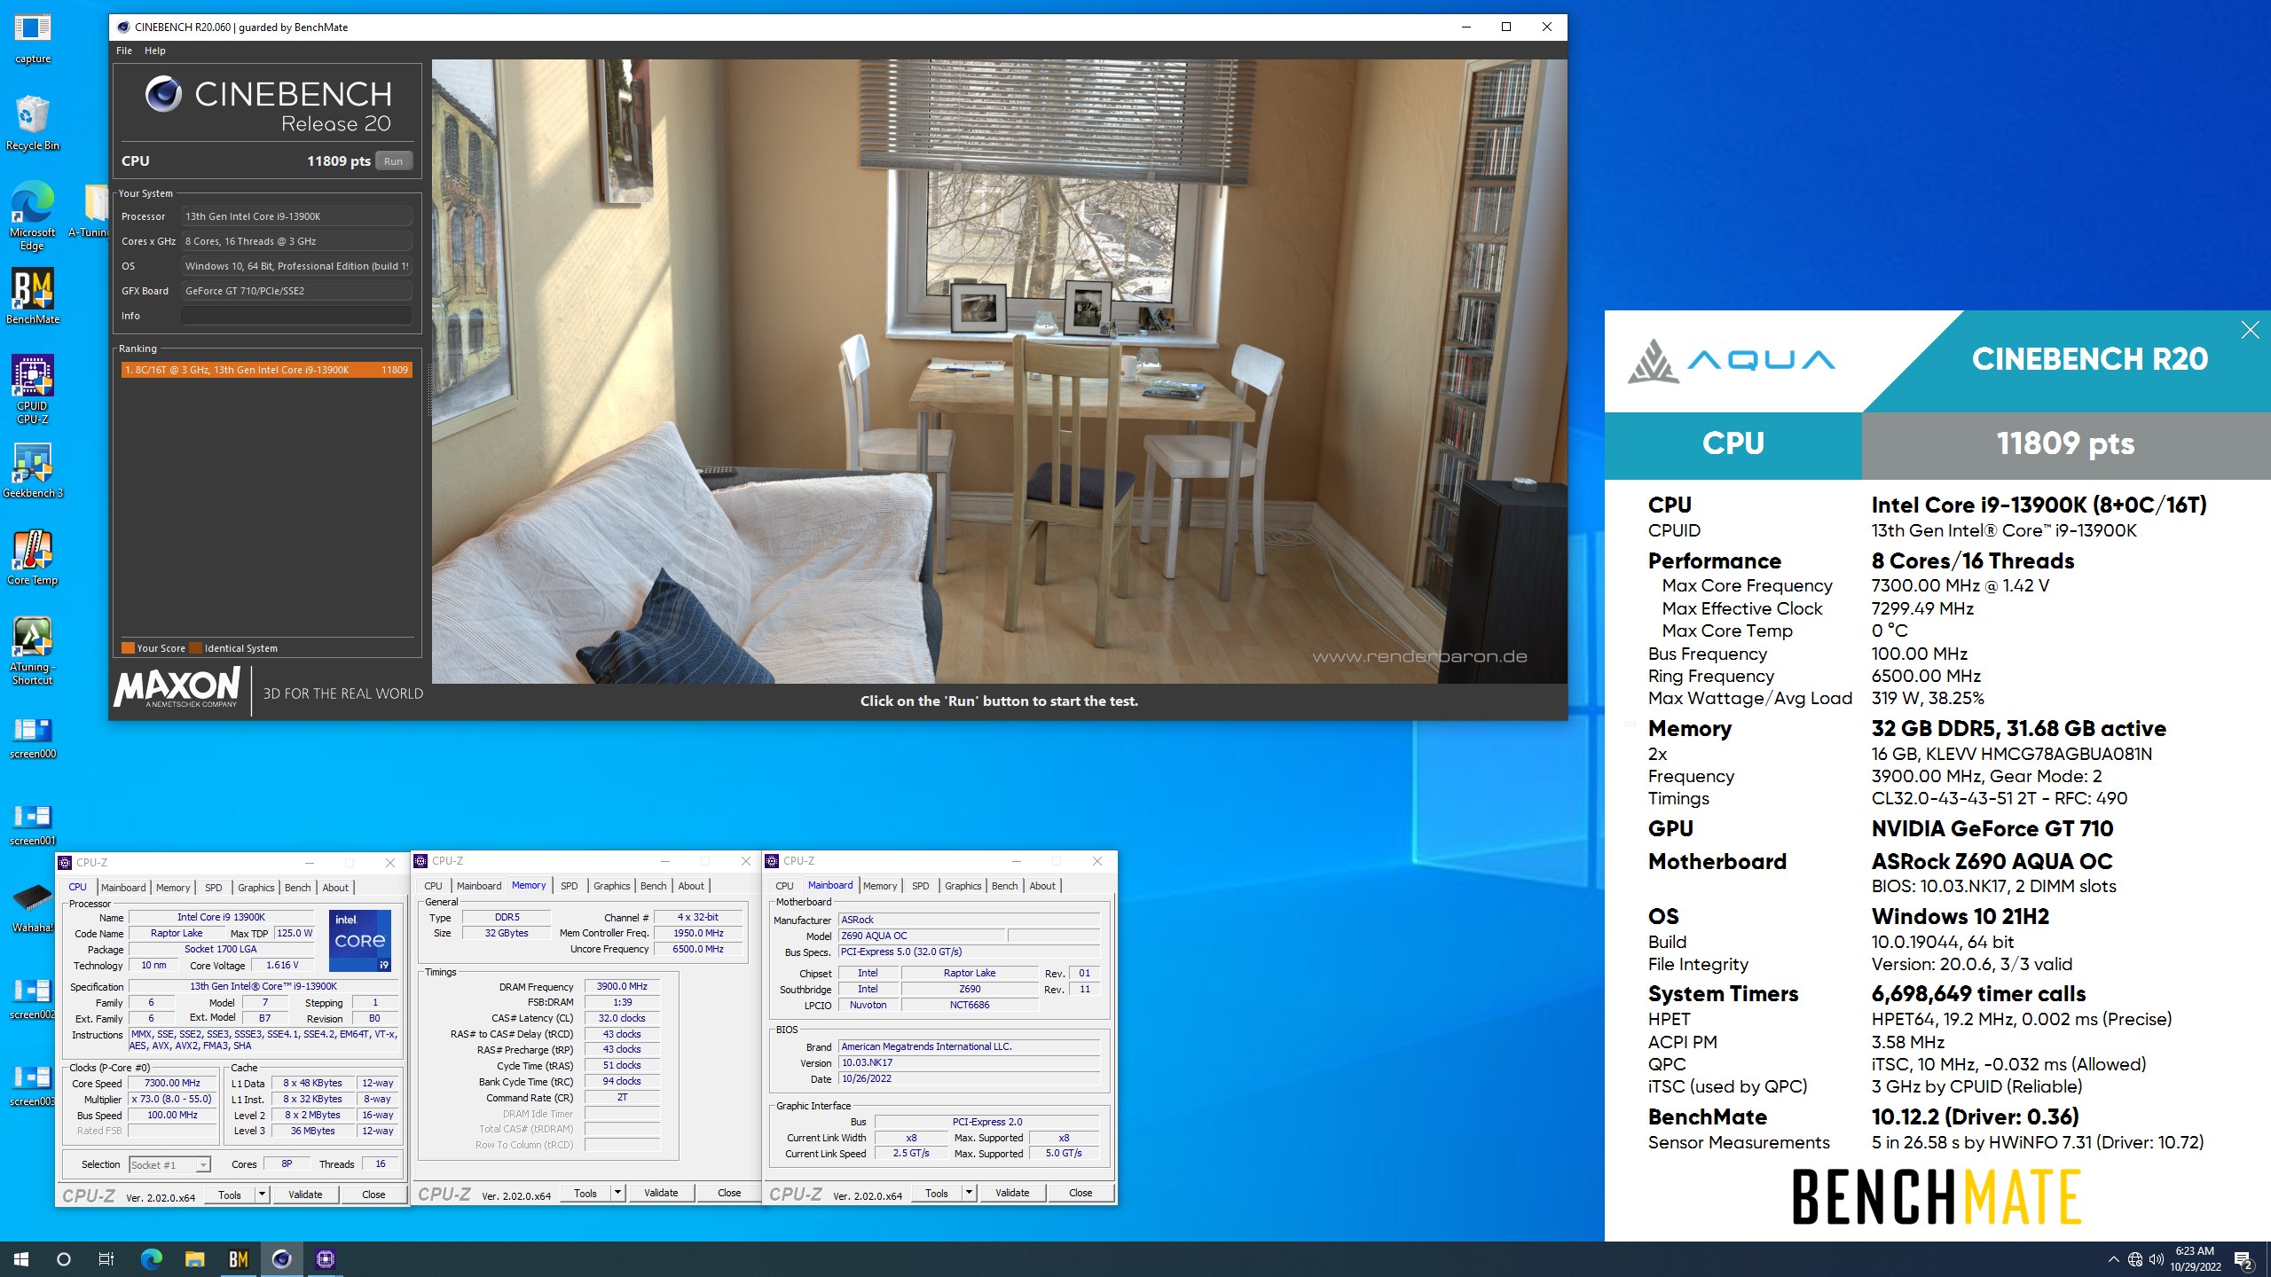Viewport: 2271px width, 1277px height.
Task: Click Validate in the CPU-Z Memory window
Action: coord(661,1194)
